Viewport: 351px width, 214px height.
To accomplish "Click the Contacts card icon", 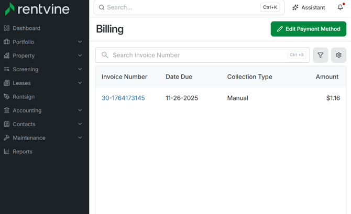I will [7, 124].
